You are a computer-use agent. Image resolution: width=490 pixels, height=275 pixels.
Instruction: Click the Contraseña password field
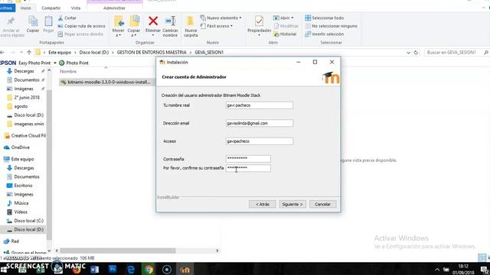tap(248, 159)
